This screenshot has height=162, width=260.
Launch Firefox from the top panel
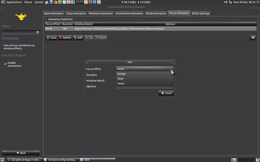click(90, 2)
